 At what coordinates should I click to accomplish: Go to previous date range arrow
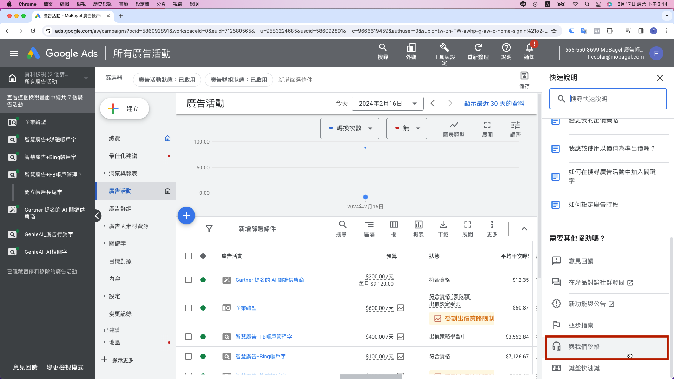click(432, 104)
